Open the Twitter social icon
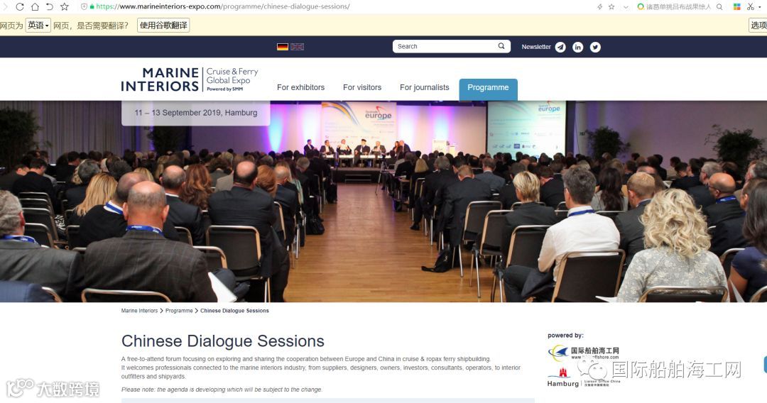This screenshot has width=767, height=403. pyautogui.click(x=595, y=47)
